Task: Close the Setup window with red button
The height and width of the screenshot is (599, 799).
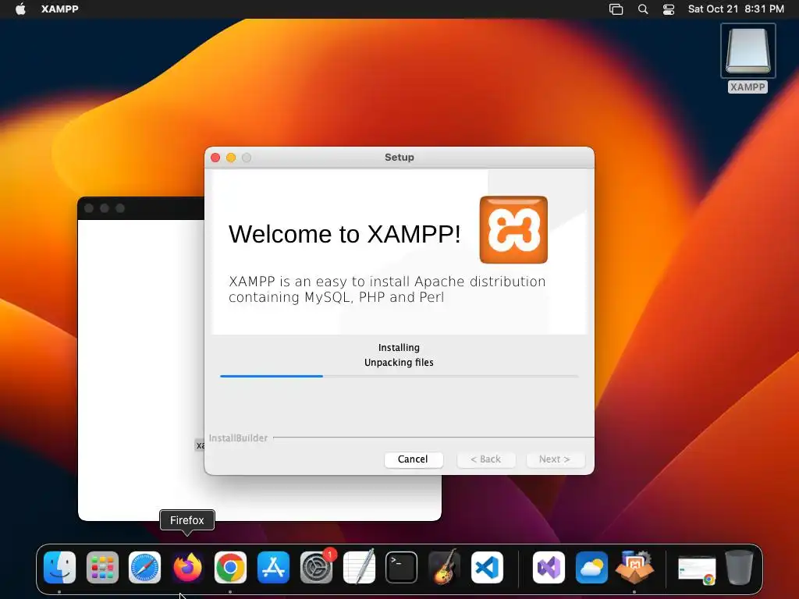Action: pyautogui.click(x=215, y=158)
